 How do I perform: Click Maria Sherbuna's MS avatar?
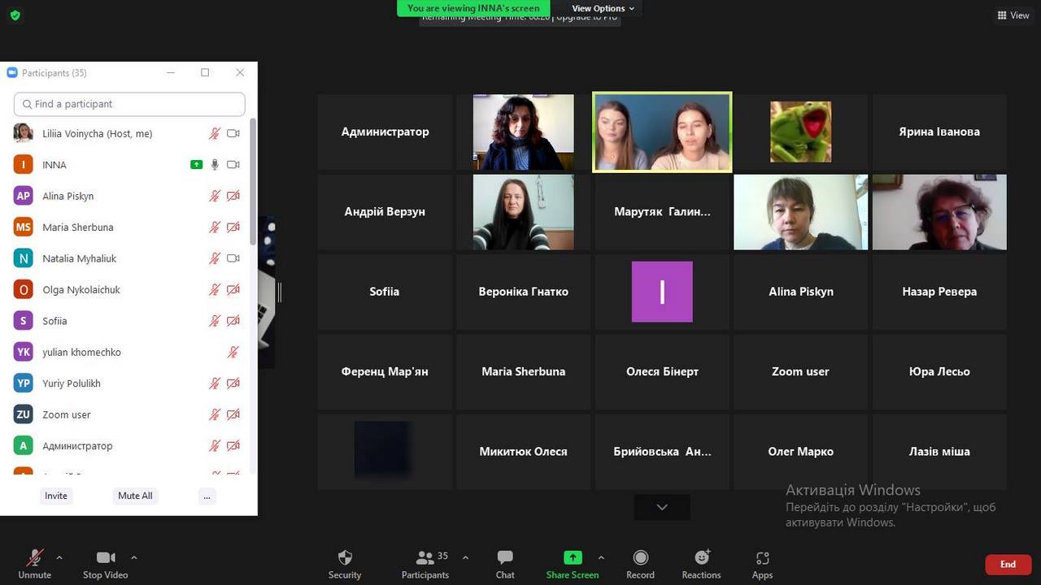click(x=23, y=227)
